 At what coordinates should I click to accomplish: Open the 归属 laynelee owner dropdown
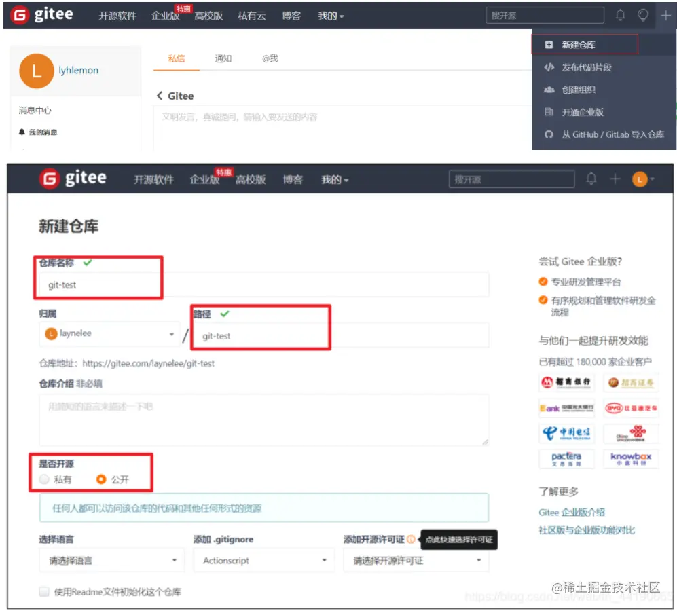[109, 334]
